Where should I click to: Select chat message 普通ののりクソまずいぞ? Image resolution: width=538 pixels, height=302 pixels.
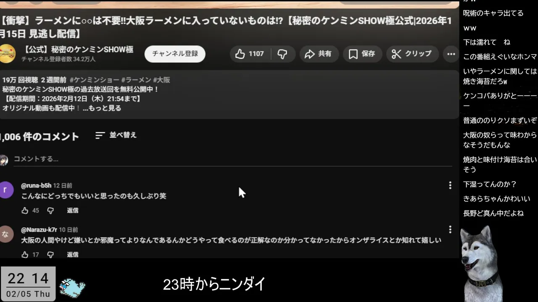pos(500,120)
